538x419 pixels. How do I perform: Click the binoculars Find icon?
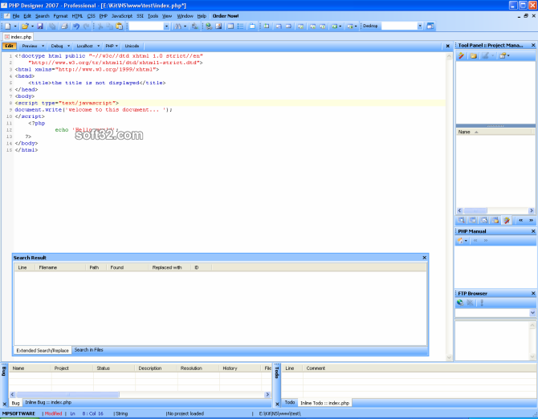(x=177, y=26)
